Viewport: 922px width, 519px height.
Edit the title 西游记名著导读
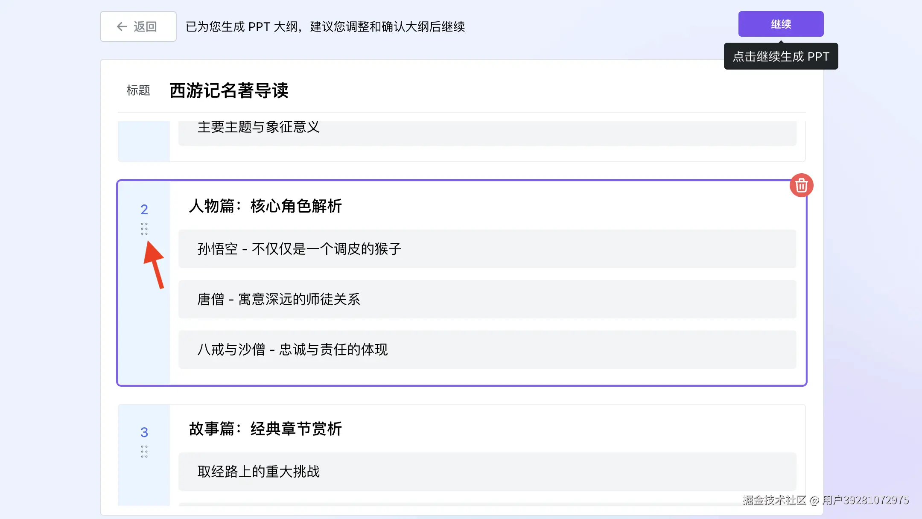point(229,90)
